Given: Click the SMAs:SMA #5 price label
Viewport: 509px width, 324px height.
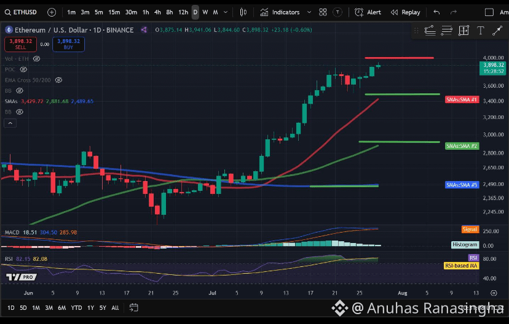Looking at the screenshot, I should point(462,185).
